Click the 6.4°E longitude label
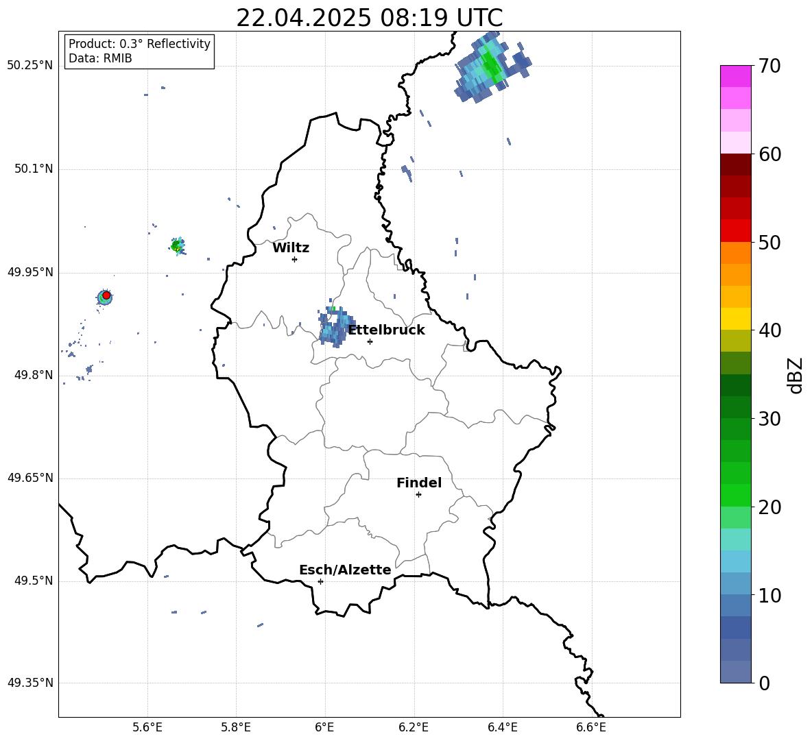This screenshot has height=741, width=812. click(502, 727)
